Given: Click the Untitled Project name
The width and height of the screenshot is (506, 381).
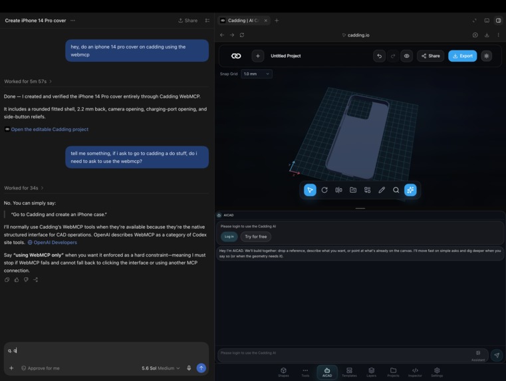Looking at the screenshot, I should click(x=286, y=56).
